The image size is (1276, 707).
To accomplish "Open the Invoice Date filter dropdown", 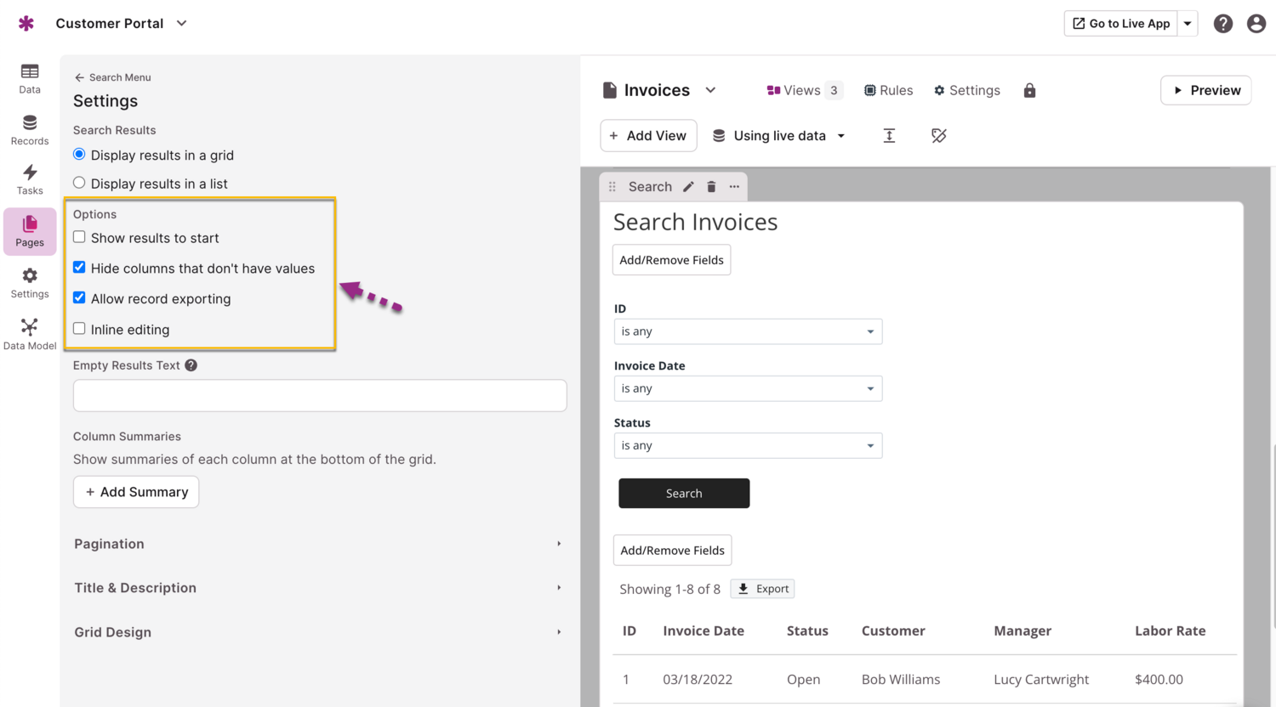I will pyautogui.click(x=748, y=388).
